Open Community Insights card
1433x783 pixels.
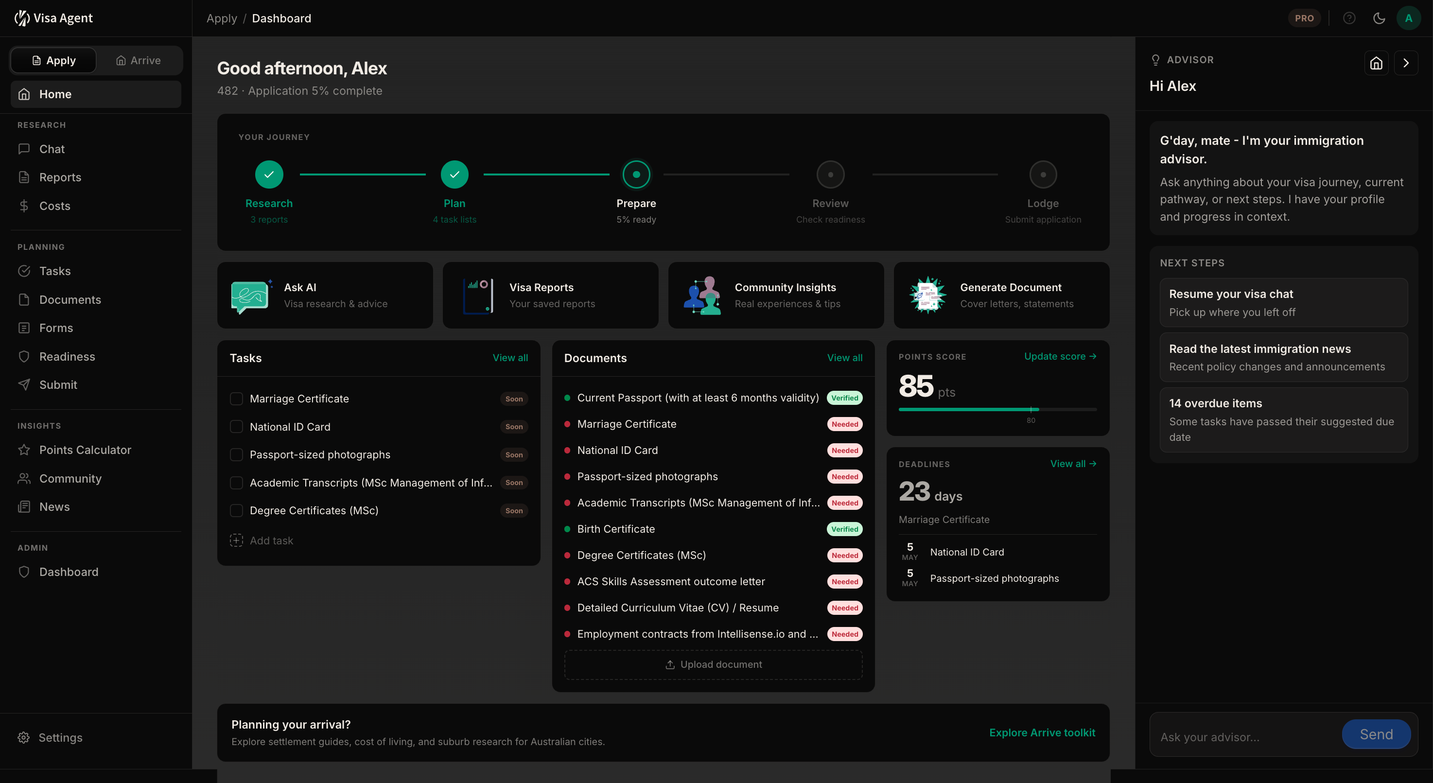pos(775,295)
